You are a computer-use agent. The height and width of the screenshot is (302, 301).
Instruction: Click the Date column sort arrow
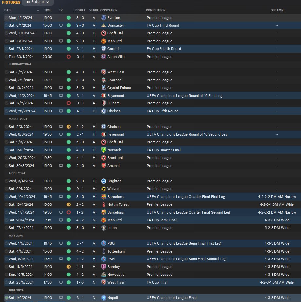click(x=38, y=10)
